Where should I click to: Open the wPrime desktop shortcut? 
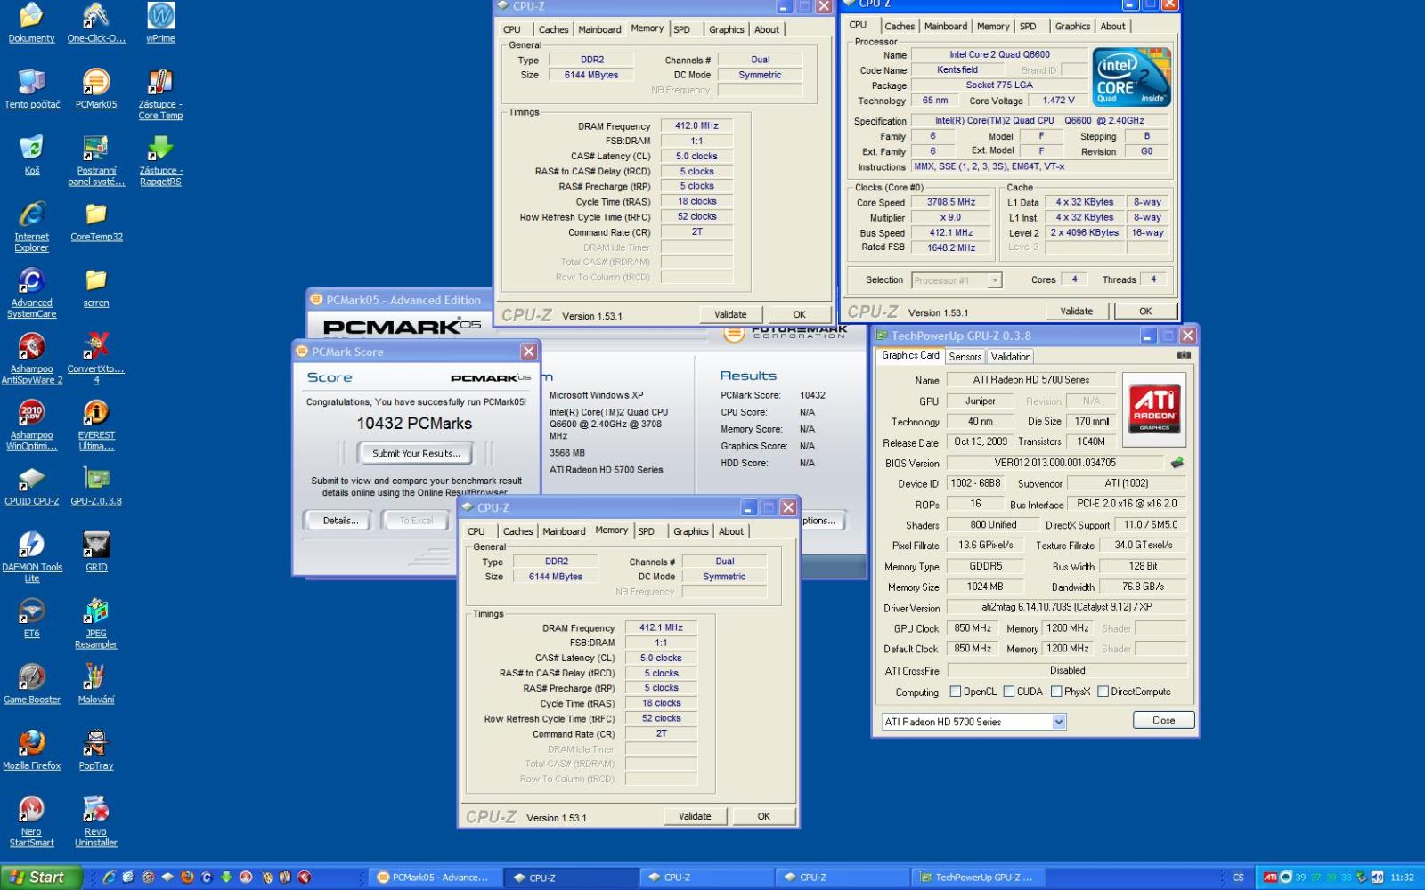point(160,22)
